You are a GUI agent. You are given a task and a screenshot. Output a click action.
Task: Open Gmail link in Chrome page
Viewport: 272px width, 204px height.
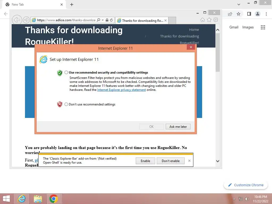click(x=234, y=27)
